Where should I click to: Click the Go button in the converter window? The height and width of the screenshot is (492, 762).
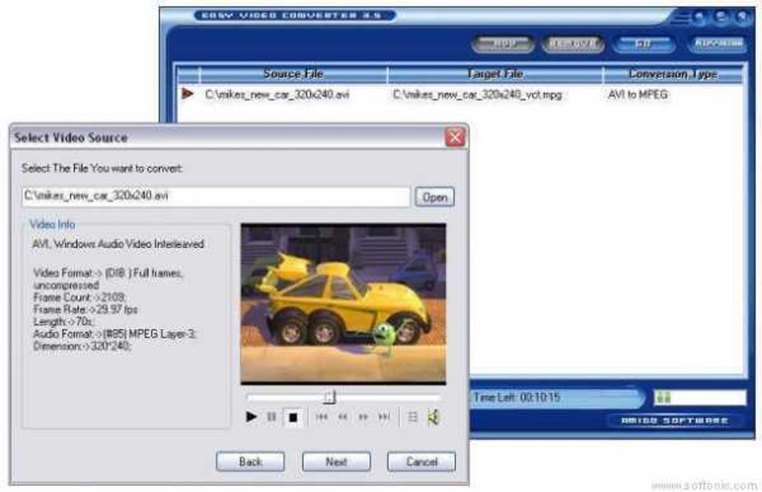[643, 44]
